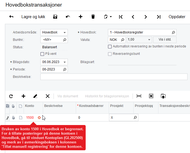The width and height of the screenshot is (190, 153).
Task: Click Lagre og lukk button
Action: pyautogui.click(x=33, y=17)
